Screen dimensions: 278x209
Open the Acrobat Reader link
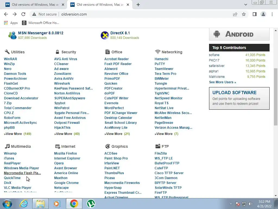(x=116, y=59)
